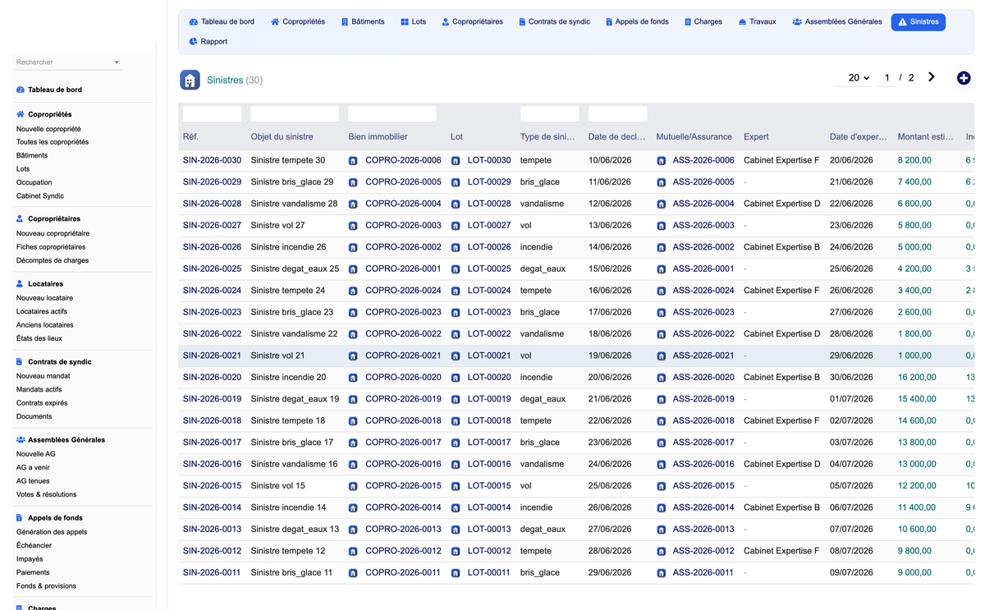Click sidebar Contrats de syndic document icon
This screenshot has width=985, height=610.
(20, 361)
